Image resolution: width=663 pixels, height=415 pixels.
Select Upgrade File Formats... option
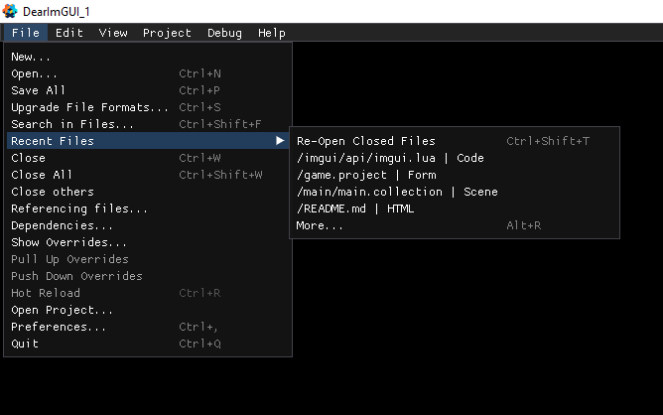[x=89, y=107]
